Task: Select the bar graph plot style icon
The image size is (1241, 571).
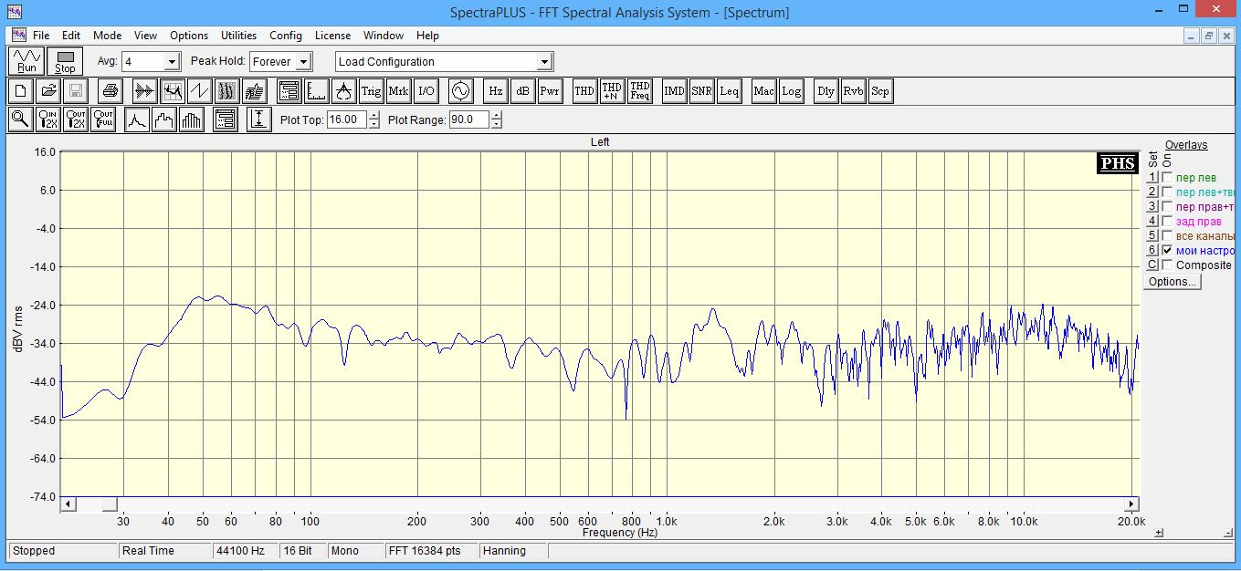Action: pyautogui.click(x=192, y=119)
